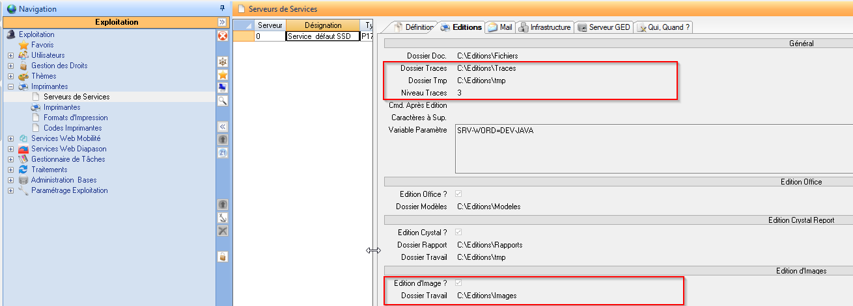
Task: Collapse the Imprimantes tree node
Action: pos(10,86)
